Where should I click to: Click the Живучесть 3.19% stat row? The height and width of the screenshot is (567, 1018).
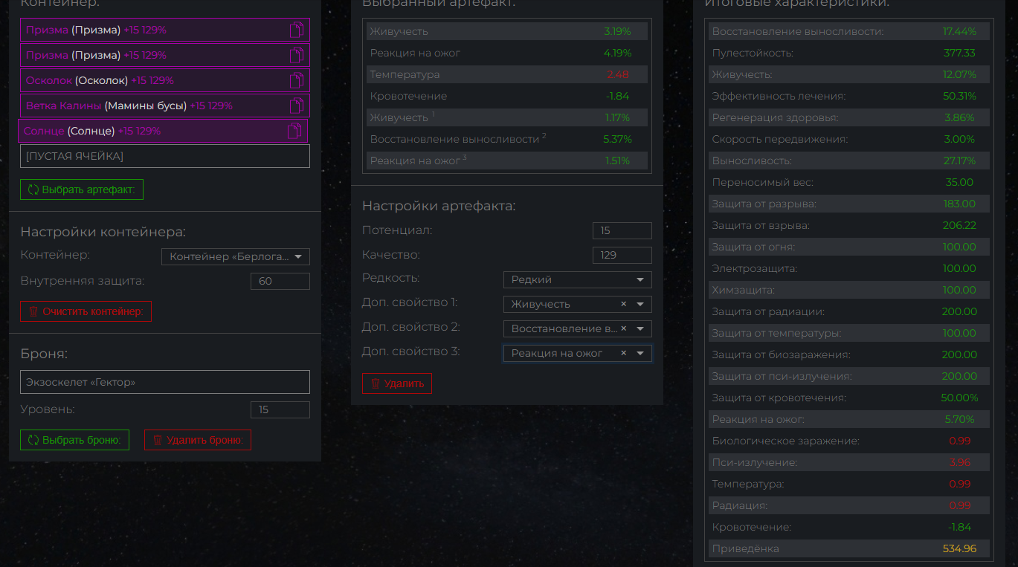(x=507, y=31)
